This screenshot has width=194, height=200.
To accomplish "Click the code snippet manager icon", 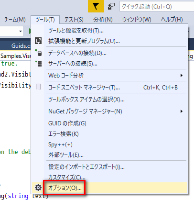I will [38, 87].
